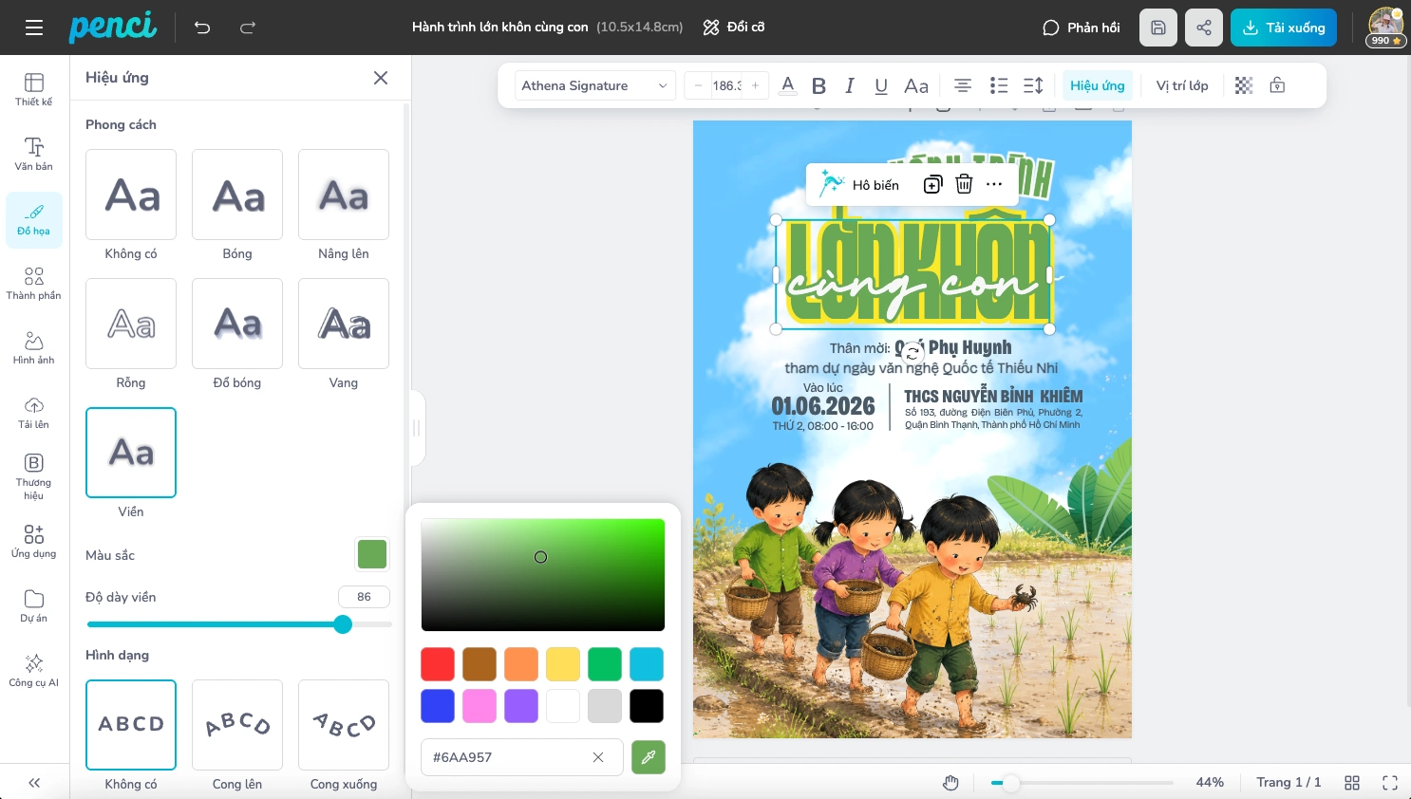Open the Thành phần elements panel

pyautogui.click(x=34, y=283)
